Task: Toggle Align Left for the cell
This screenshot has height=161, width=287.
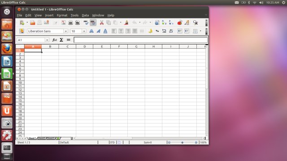Action: coord(114,31)
